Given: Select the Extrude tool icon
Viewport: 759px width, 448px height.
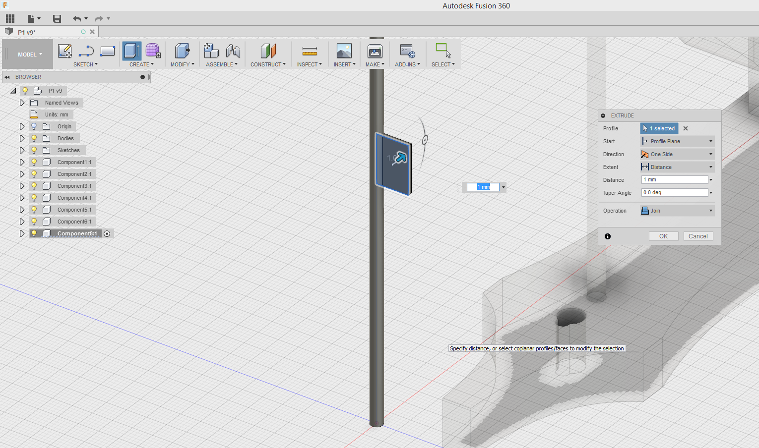Looking at the screenshot, I should click(131, 51).
